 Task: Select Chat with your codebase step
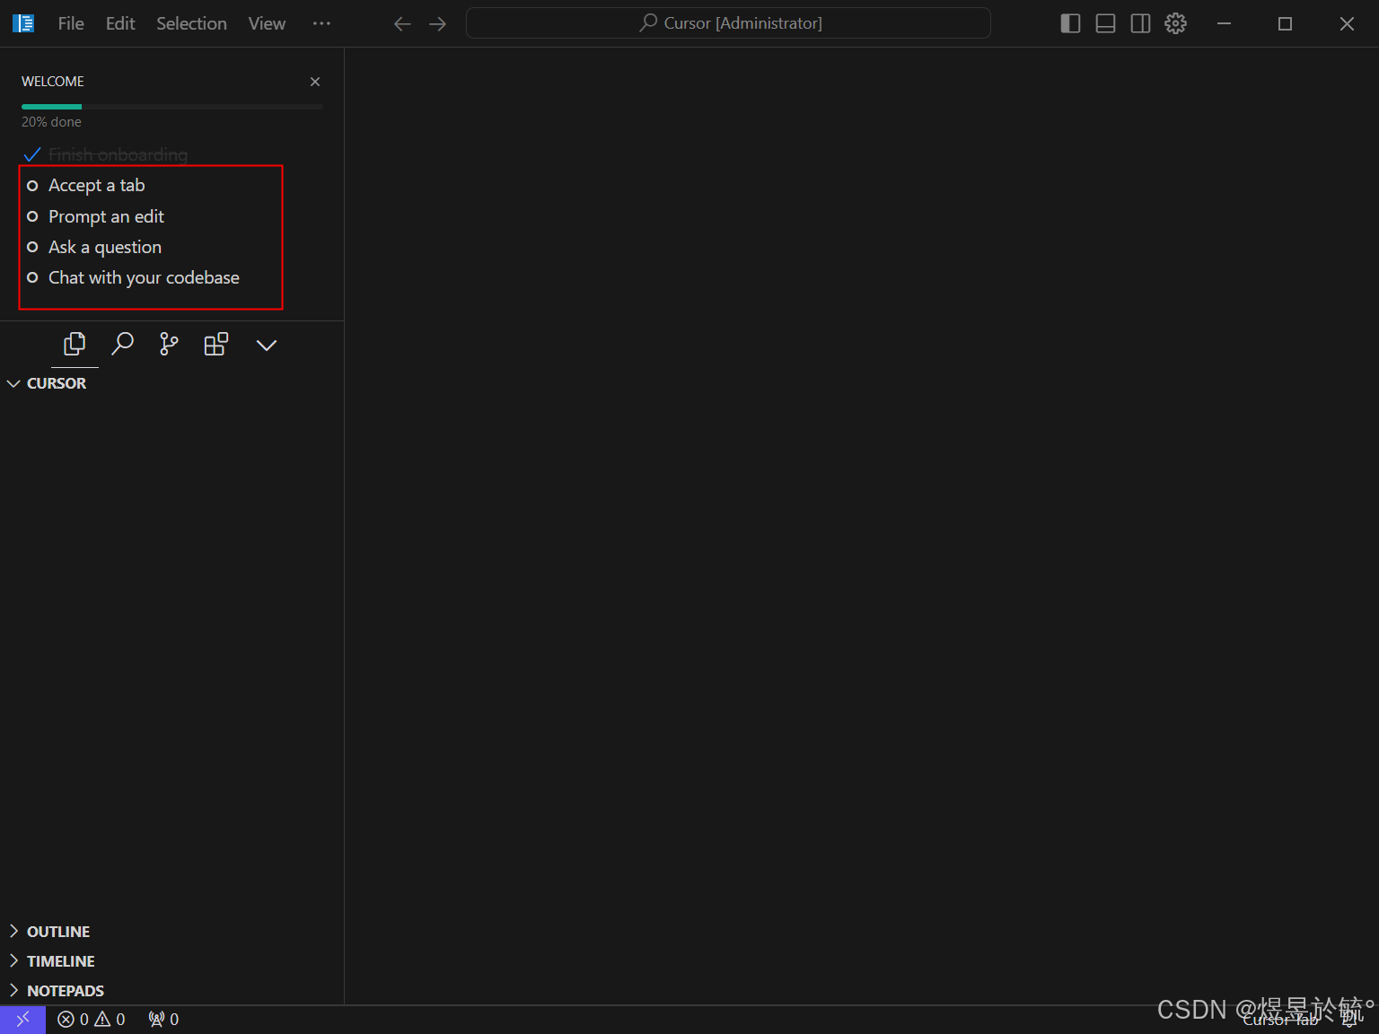point(144,277)
